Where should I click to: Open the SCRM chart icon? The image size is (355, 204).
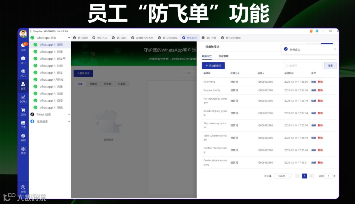[x=23, y=99]
